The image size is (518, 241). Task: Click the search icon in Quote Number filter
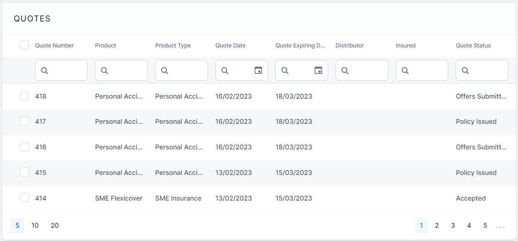click(x=45, y=71)
